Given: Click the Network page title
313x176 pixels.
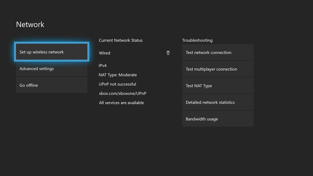Looking at the screenshot, I should pyautogui.click(x=30, y=24).
